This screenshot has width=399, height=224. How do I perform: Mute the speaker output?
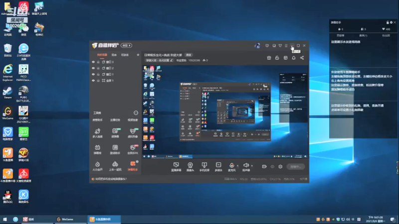(246, 167)
